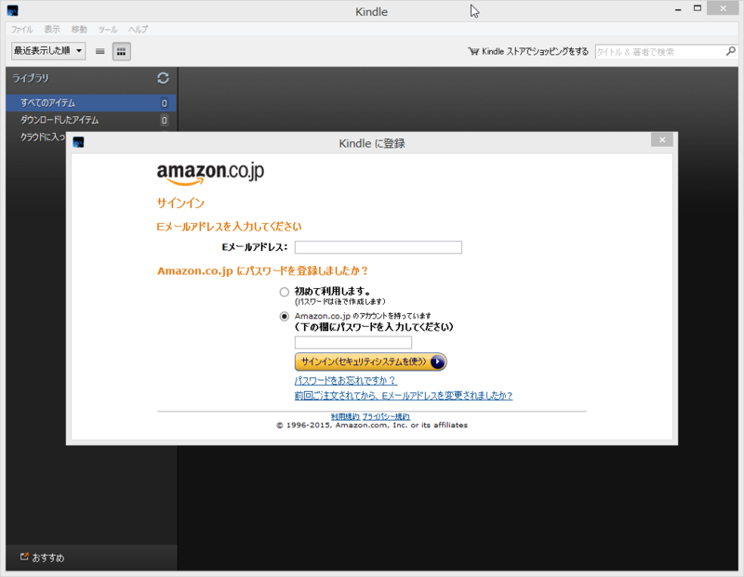Open the Eメールアドレス変更 link
The image size is (744, 577).
[x=404, y=396]
